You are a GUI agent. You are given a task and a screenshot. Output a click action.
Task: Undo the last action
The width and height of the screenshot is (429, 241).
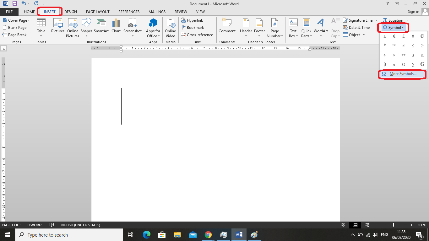[24, 3]
